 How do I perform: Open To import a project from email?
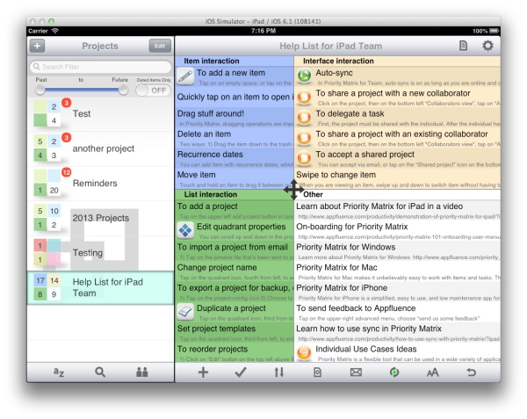click(235, 251)
